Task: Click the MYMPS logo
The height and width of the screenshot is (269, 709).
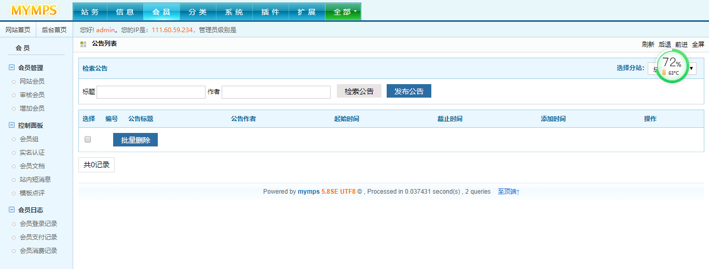Action: click(x=34, y=10)
